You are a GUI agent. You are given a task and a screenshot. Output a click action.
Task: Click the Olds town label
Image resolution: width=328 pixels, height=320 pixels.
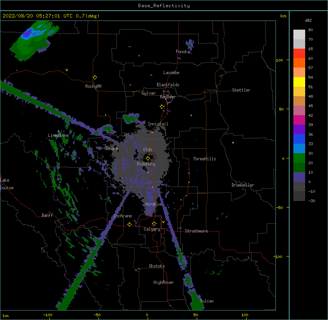(x=148, y=150)
